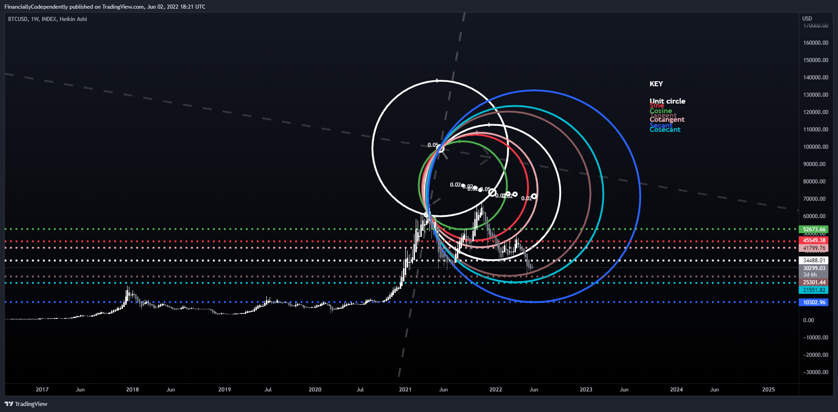The height and width of the screenshot is (412, 838).
Task: Click the KEY heading text on chart
Action: pos(656,84)
